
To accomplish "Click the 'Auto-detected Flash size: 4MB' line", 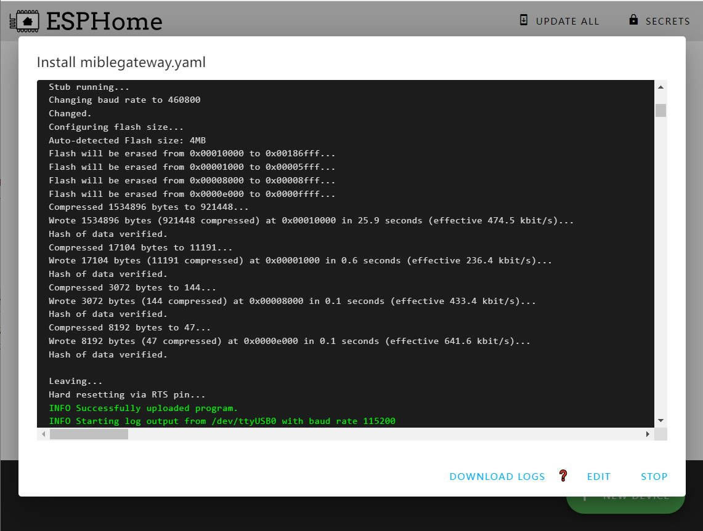I will pyautogui.click(x=127, y=140).
